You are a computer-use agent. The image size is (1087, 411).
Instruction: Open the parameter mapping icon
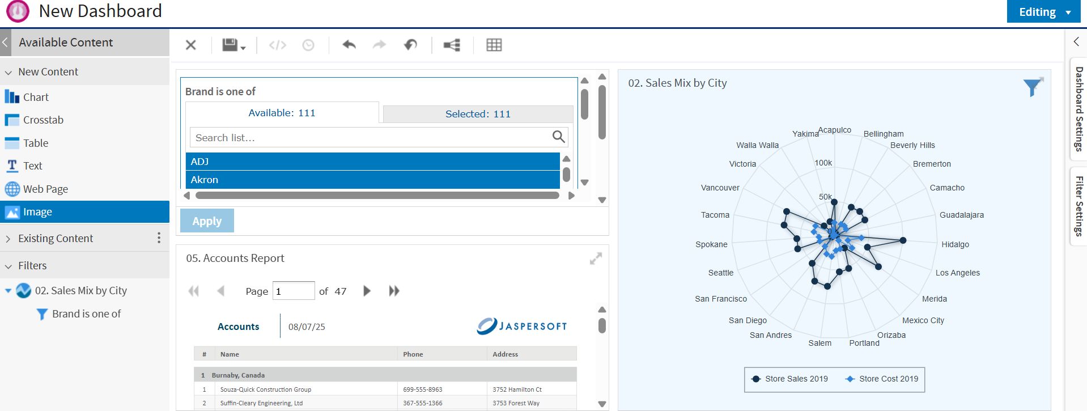452,45
